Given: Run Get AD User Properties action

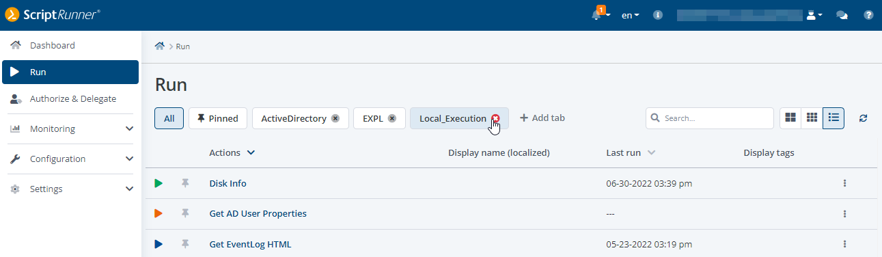Looking at the screenshot, I should (x=159, y=213).
